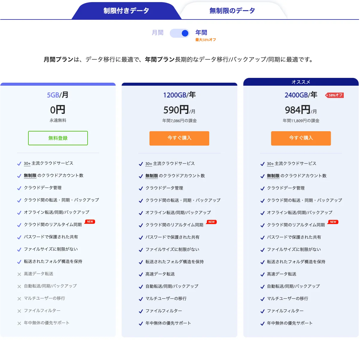This screenshot has width=362, height=340.
Task: Click underlined 無制限 link in 1200GB plan
Action: coord(152,176)
